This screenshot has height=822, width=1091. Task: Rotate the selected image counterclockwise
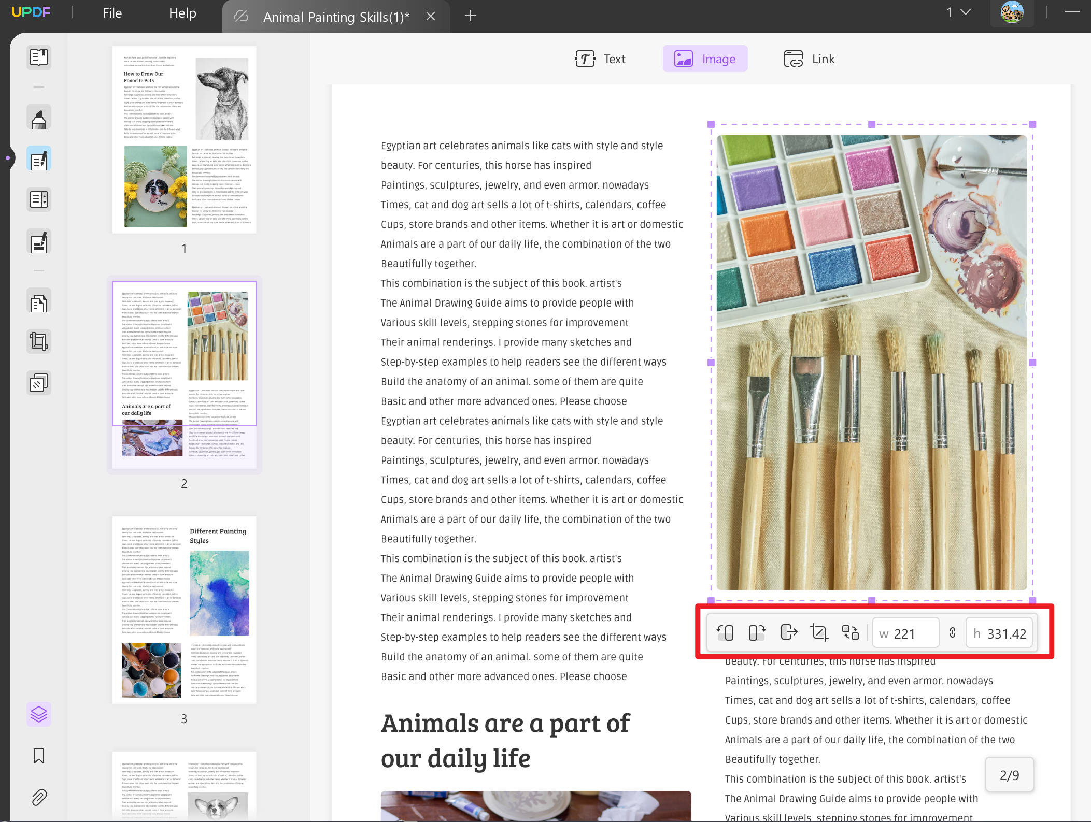[726, 632]
